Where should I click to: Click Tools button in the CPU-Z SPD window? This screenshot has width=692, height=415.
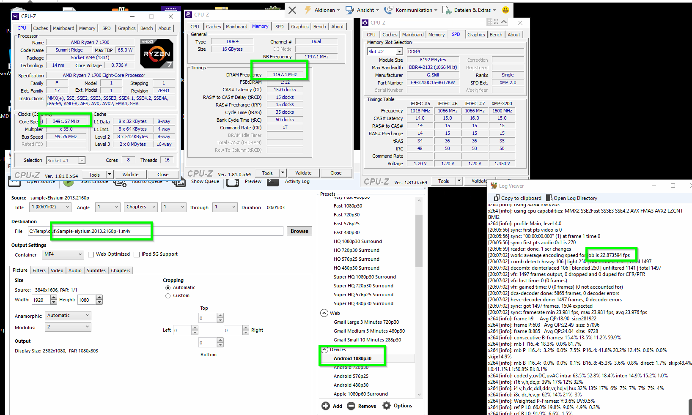coord(444,181)
